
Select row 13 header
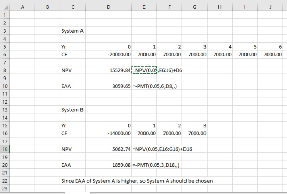pos(5,110)
